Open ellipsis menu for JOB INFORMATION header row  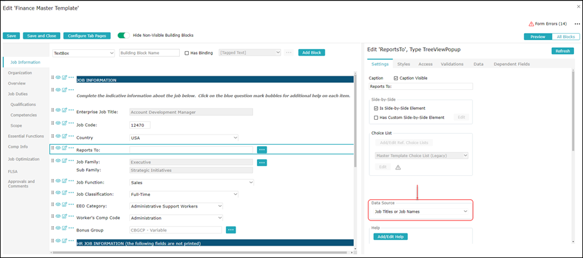(71, 78)
